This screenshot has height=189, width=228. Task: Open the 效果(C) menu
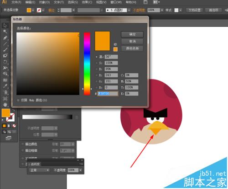click(87, 2)
